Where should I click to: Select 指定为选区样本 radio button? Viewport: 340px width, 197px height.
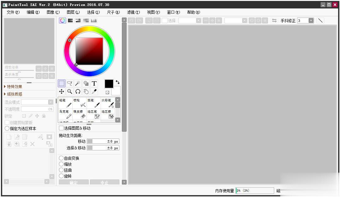click(x=7, y=129)
